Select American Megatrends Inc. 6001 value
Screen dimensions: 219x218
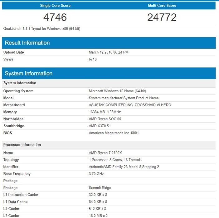[x=114, y=133]
